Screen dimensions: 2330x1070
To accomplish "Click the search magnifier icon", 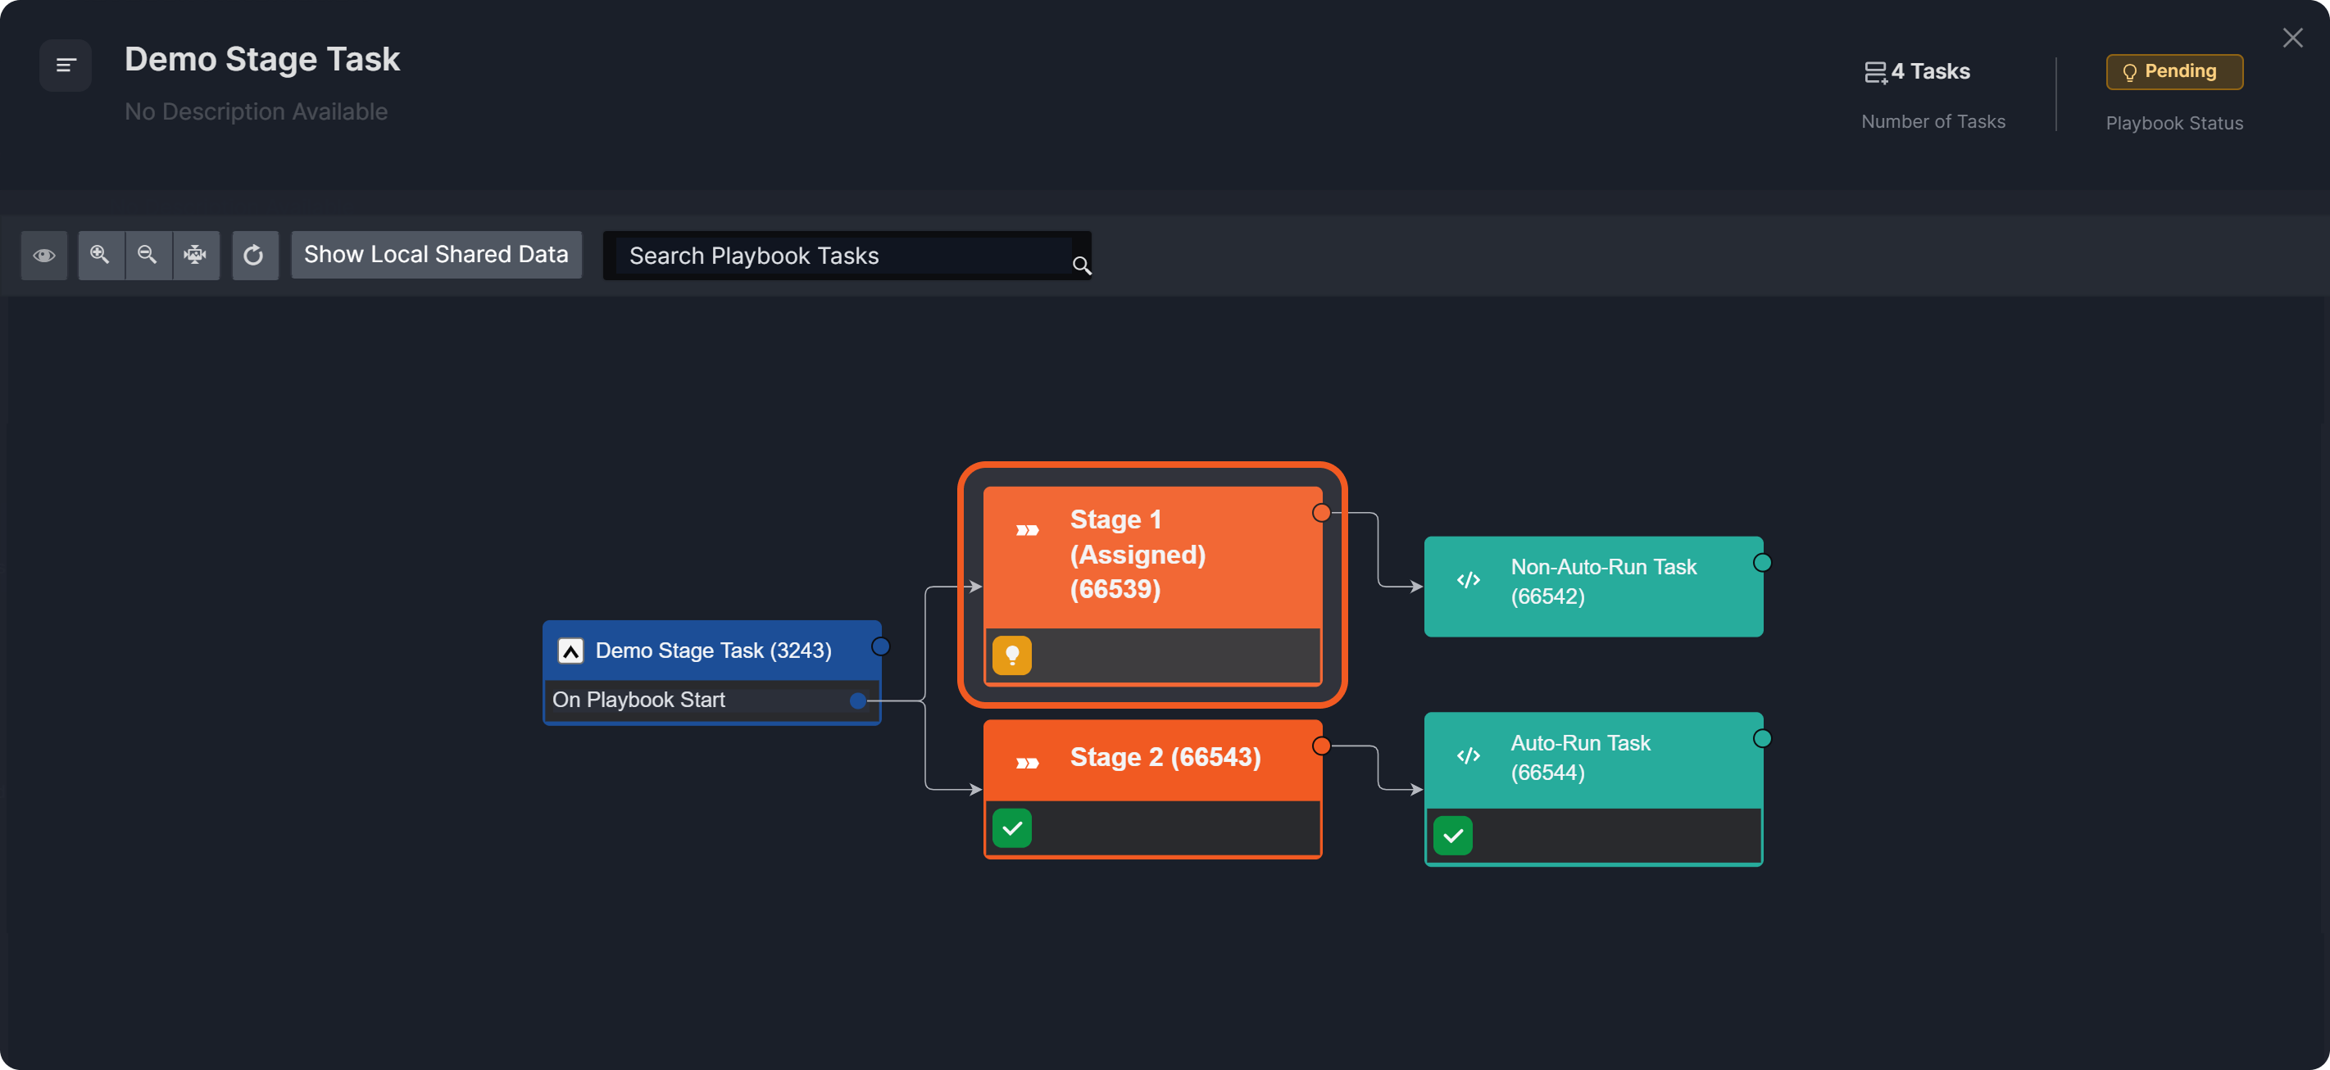I will point(1081,265).
